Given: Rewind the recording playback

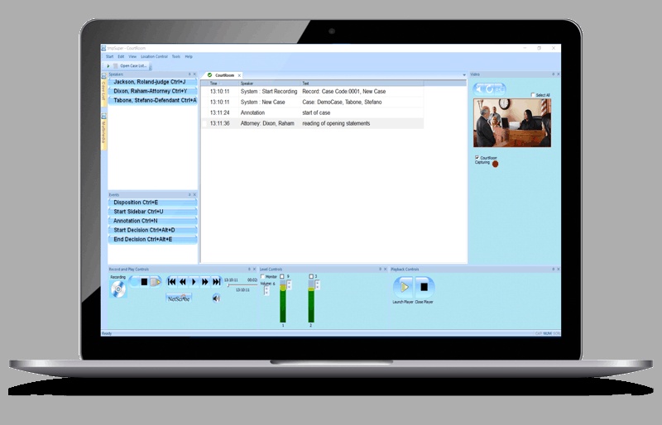Looking at the screenshot, I should (182, 281).
